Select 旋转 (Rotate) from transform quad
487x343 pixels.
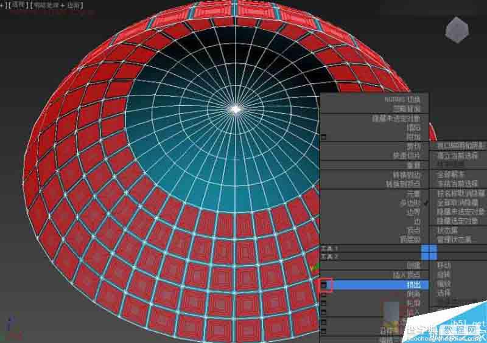tap(444, 275)
